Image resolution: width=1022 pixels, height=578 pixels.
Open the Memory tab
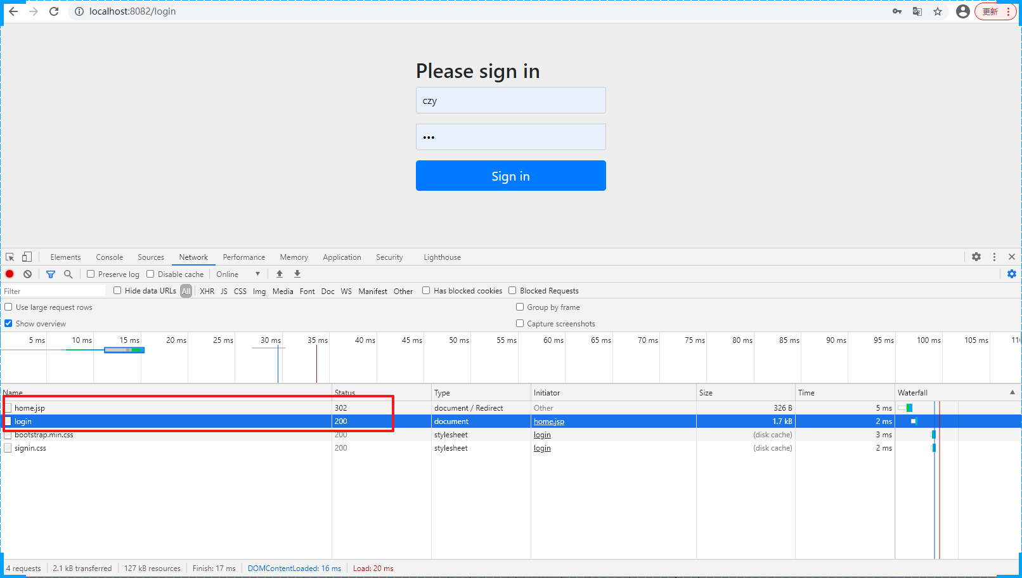tap(294, 257)
